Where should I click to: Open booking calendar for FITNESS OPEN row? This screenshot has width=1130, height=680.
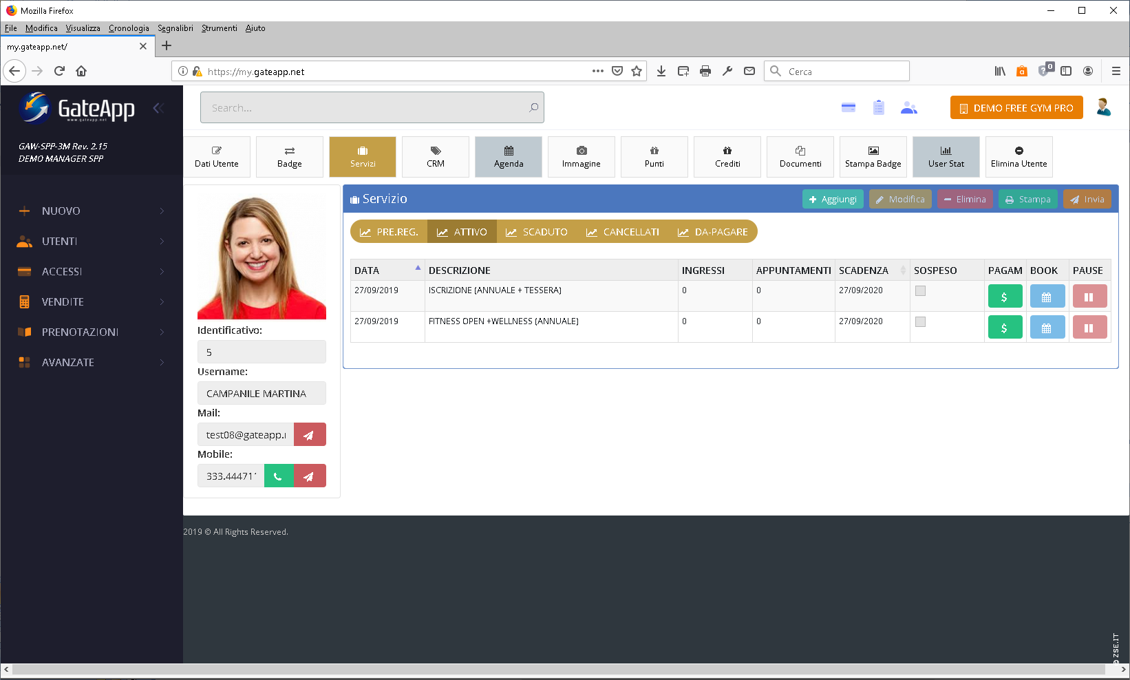[x=1047, y=328]
